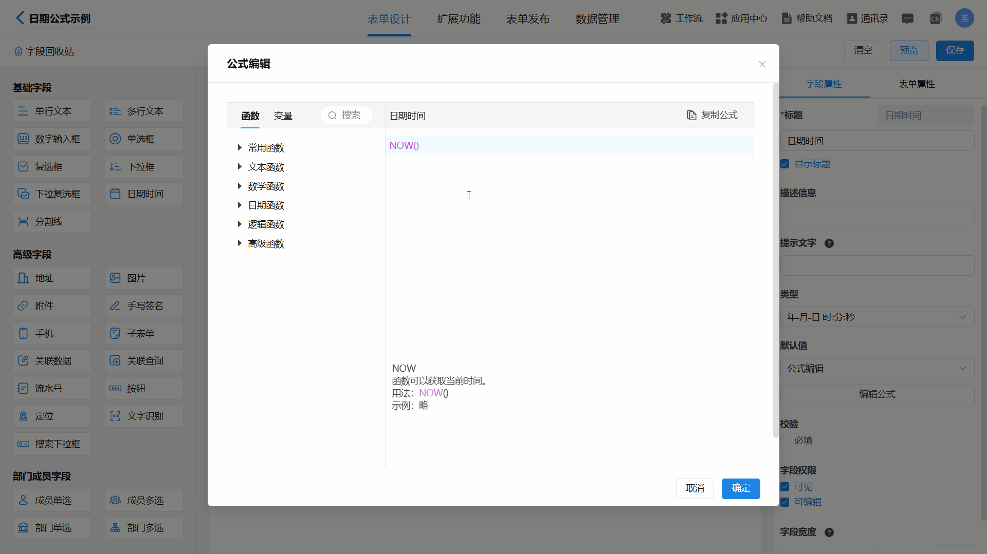Click the function 搜索 search field
The height and width of the screenshot is (554, 987).
coord(346,115)
